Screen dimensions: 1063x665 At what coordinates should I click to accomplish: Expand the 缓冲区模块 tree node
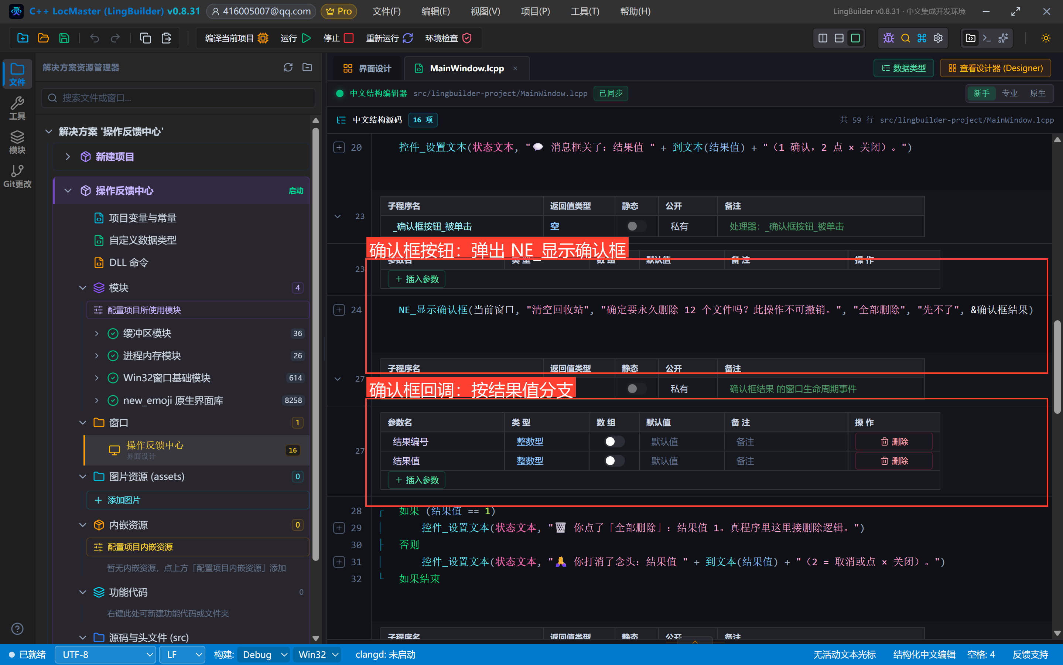pyautogui.click(x=97, y=333)
